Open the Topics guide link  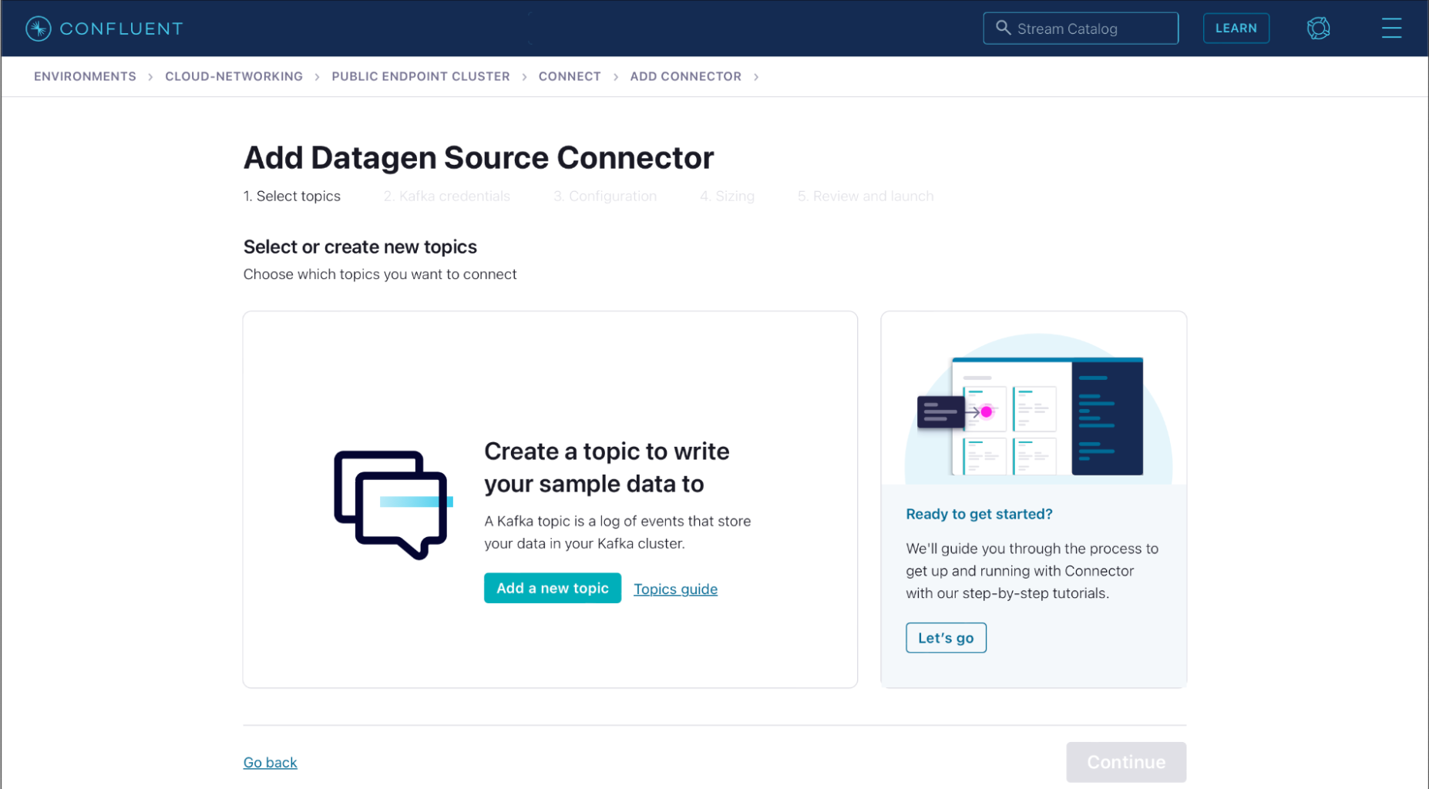tap(675, 589)
